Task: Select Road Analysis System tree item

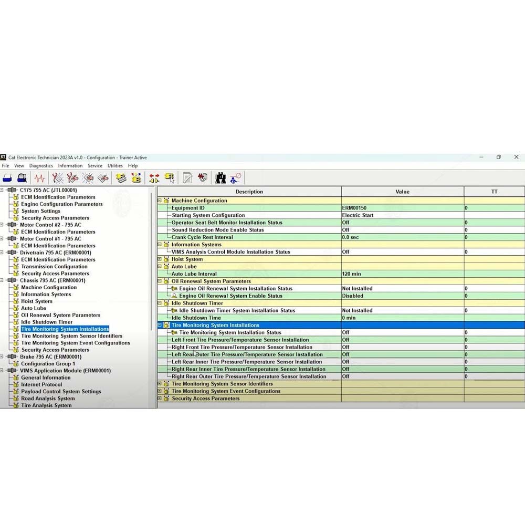Action: click(48, 398)
